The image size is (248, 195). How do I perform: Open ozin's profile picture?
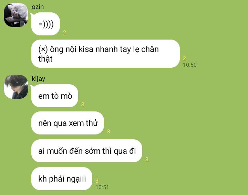16,15
